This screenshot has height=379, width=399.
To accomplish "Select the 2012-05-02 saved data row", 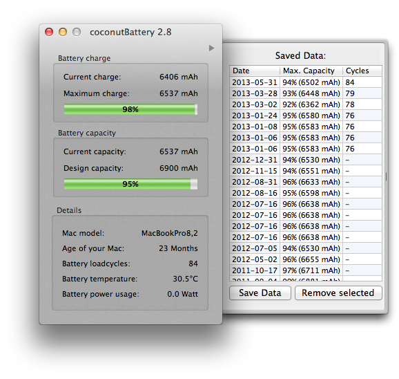I will [x=306, y=259].
